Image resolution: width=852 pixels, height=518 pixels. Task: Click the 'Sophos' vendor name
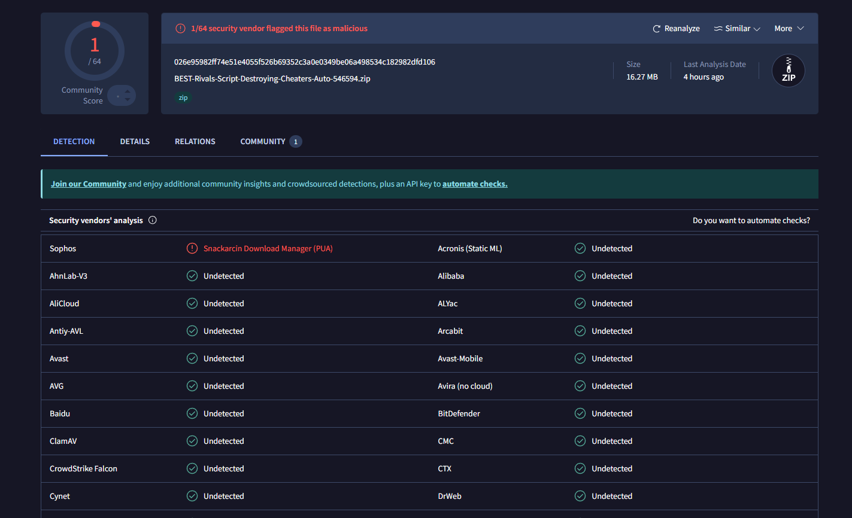tap(63, 248)
